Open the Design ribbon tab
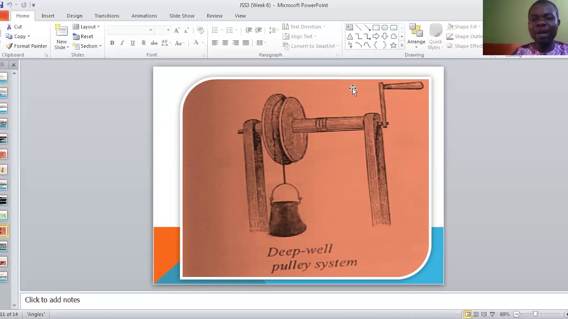 click(x=75, y=16)
